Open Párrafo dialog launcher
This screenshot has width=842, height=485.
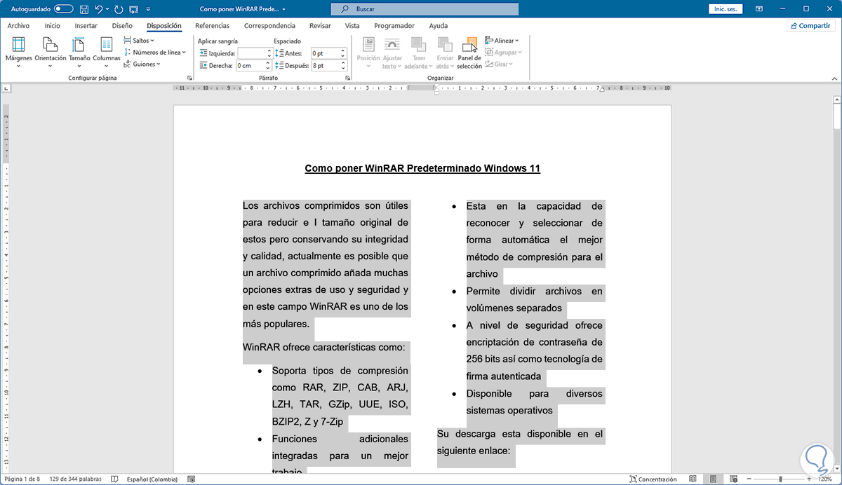(348, 78)
